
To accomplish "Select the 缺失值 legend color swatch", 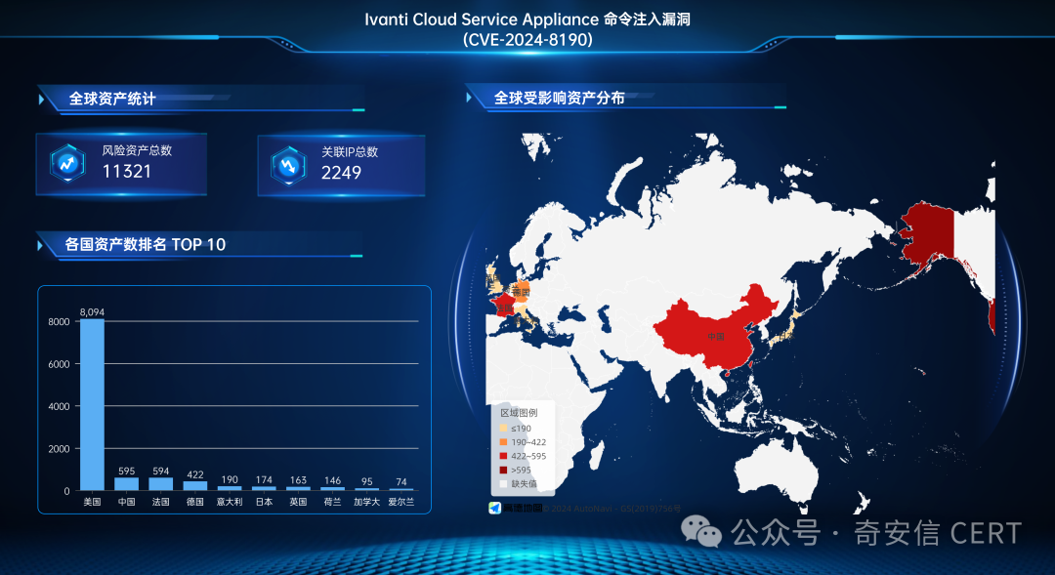I will (x=503, y=483).
